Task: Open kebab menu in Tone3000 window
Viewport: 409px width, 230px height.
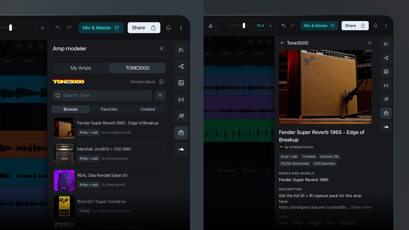Action: pos(386,26)
